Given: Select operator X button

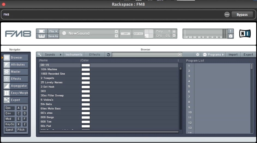Looking at the screenshot, I should pos(19,124).
